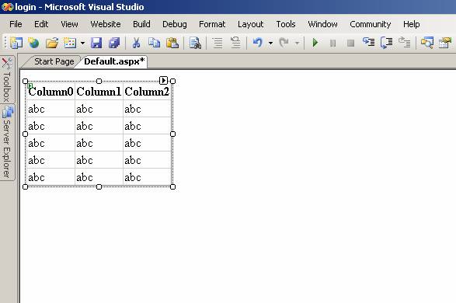Click the Increase Indent icon
Screen dimensions: 456x303
tap(235, 43)
